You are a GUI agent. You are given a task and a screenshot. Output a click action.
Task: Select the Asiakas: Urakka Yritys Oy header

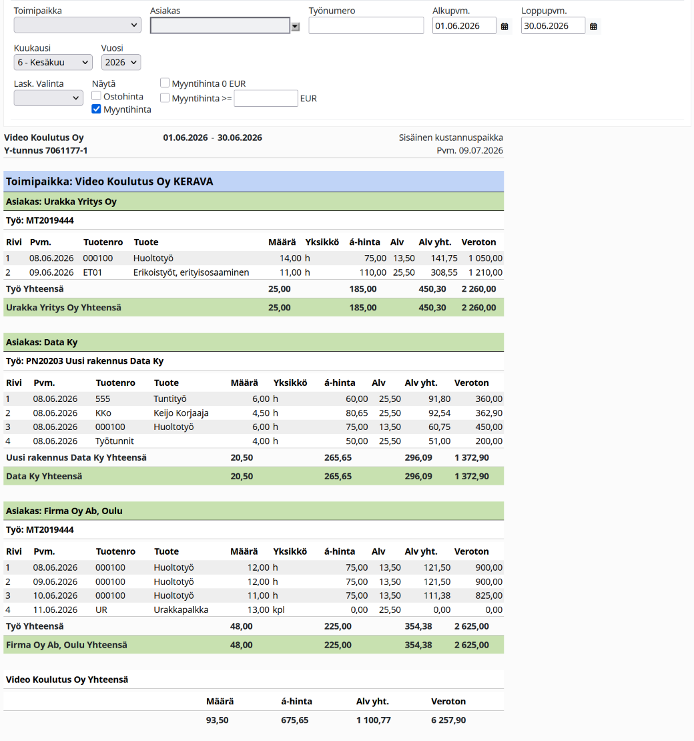(254, 202)
